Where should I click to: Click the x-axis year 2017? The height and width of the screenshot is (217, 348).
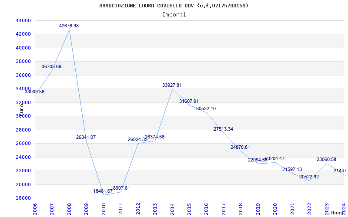point(224,209)
